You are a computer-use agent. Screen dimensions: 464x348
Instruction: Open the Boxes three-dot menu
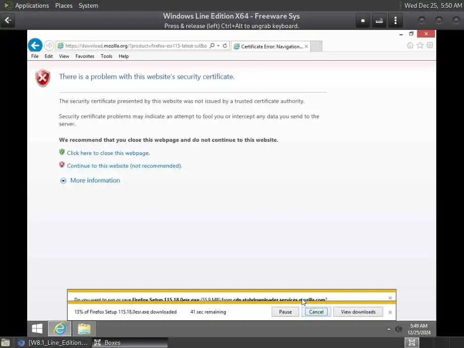[395, 20]
